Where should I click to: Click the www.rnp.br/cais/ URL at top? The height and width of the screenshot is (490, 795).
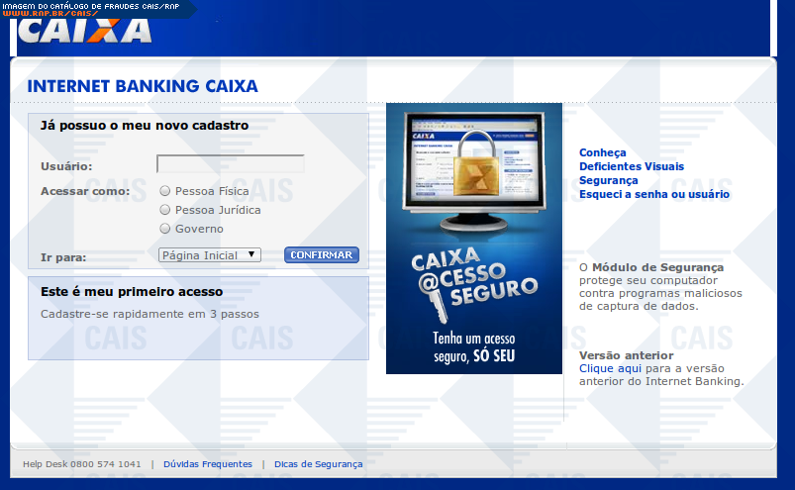point(43,14)
